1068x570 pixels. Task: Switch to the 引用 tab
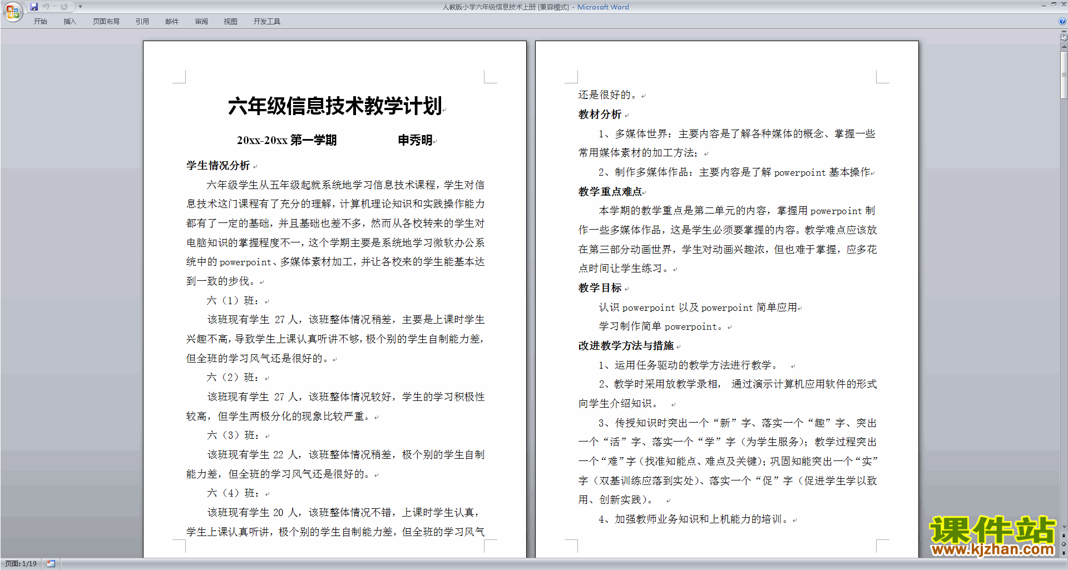click(142, 22)
